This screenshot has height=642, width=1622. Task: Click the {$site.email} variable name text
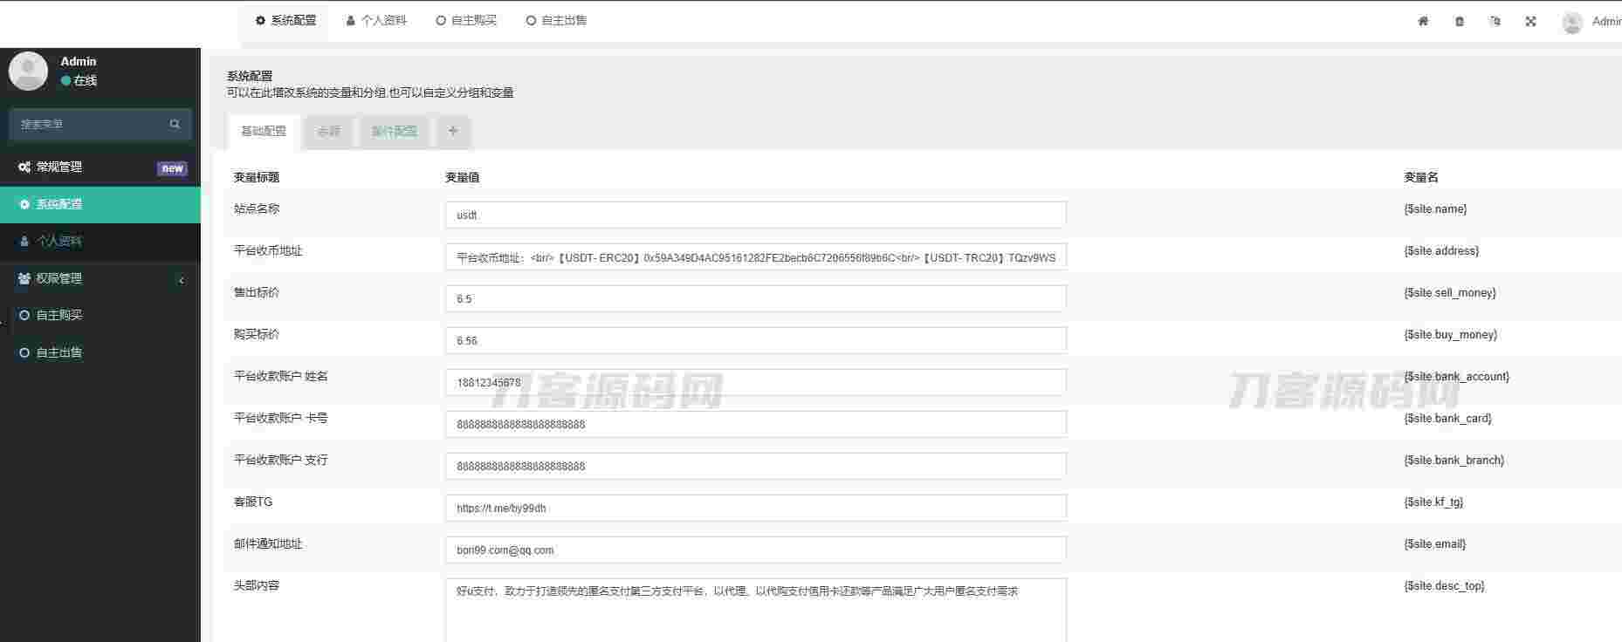click(1434, 544)
